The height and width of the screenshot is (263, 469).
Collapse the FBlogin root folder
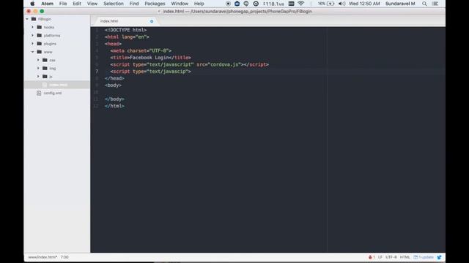(27, 19)
